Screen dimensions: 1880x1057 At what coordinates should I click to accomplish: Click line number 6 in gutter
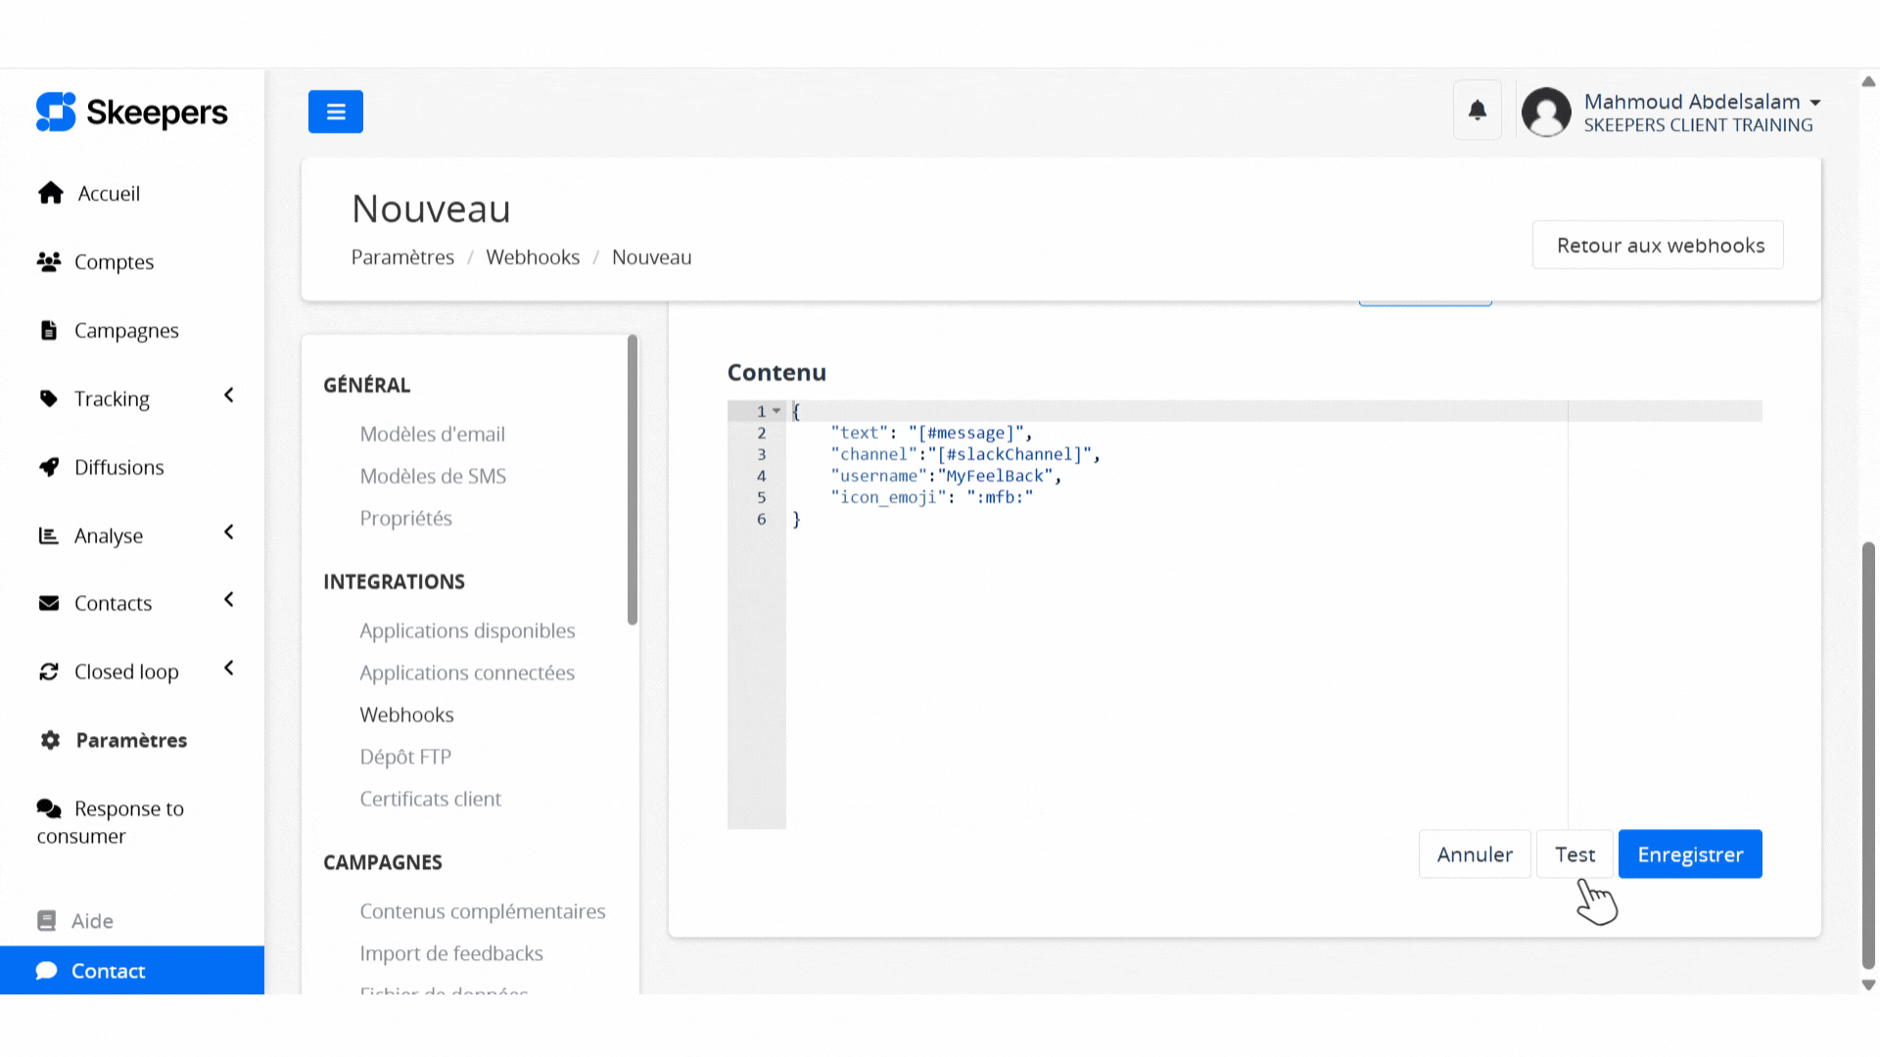click(761, 519)
